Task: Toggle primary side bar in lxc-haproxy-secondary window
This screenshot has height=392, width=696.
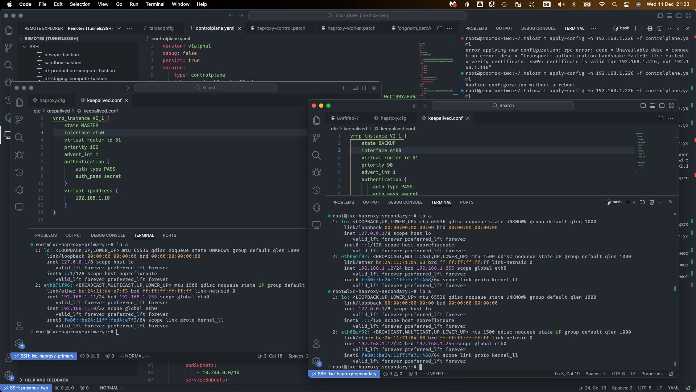Action: (643, 106)
